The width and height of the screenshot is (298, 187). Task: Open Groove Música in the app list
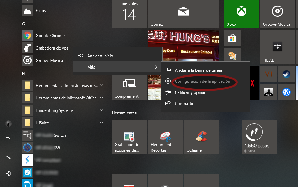[49, 60]
